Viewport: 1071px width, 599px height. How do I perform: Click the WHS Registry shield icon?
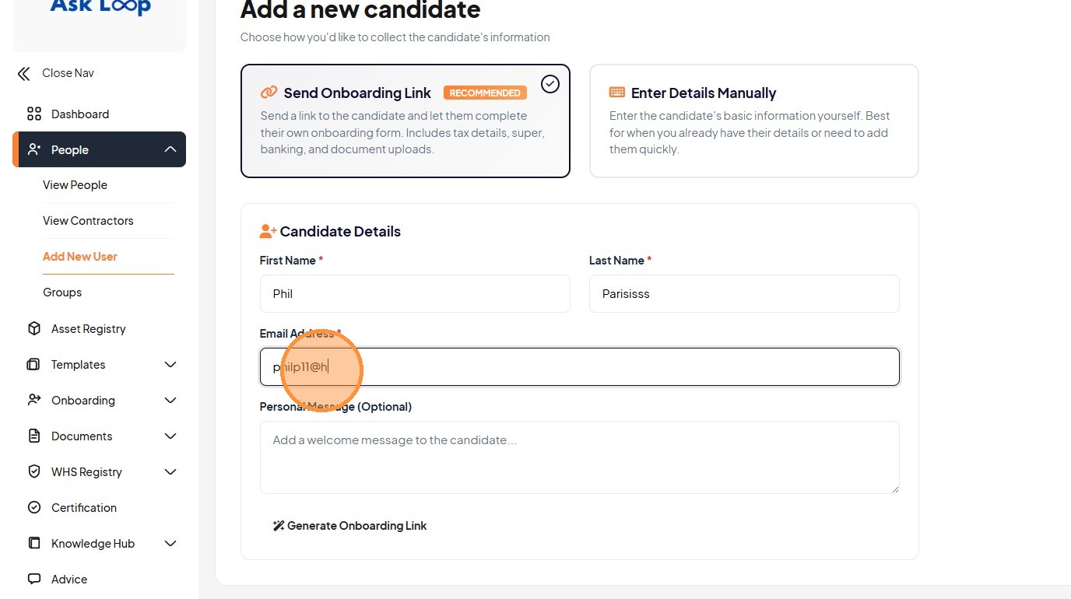pyautogui.click(x=34, y=472)
